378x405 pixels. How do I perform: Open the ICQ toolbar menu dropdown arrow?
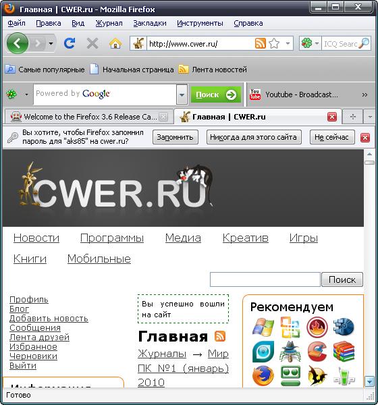tap(26, 94)
